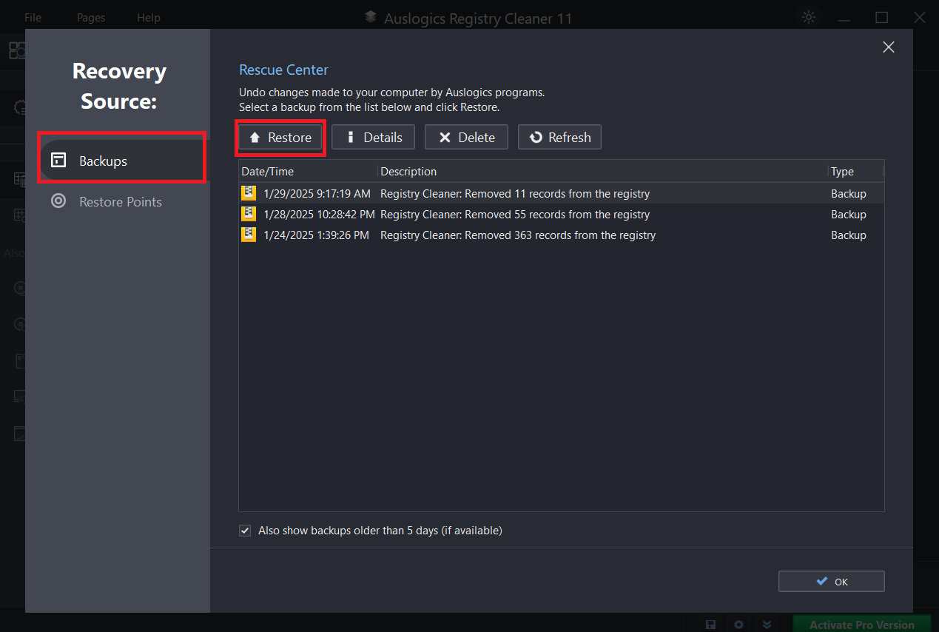Sort backups by Description column header
Screen dimensions: 939x632
tap(603, 171)
